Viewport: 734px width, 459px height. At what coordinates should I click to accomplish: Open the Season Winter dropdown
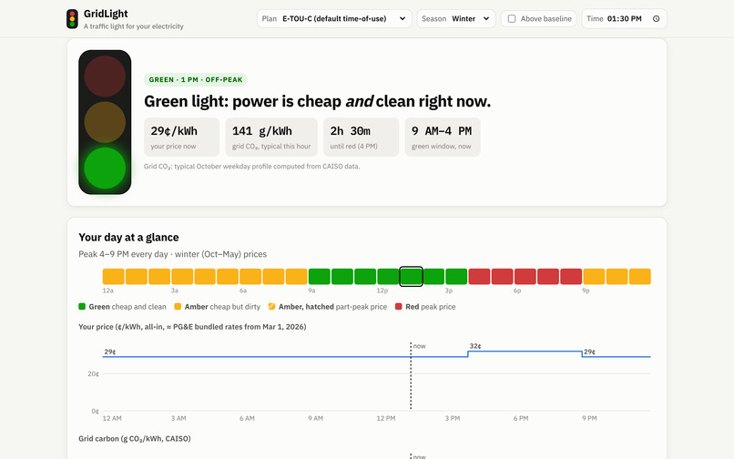[456, 19]
